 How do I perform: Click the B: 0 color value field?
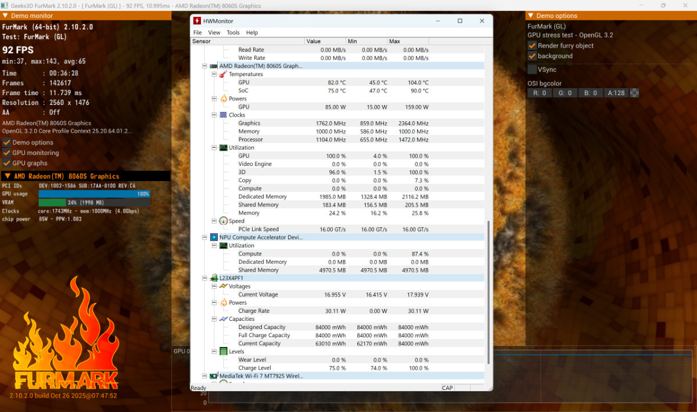590,93
